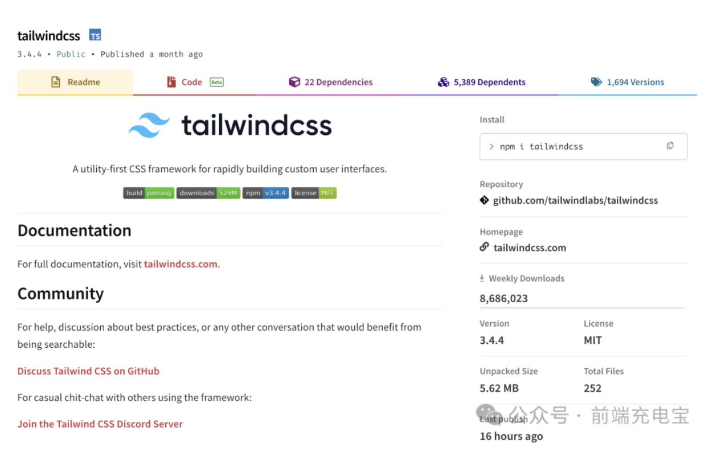Screen dimensions: 713x473
Task: Click the Code tab file icon
Action: (x=171, y=82)
